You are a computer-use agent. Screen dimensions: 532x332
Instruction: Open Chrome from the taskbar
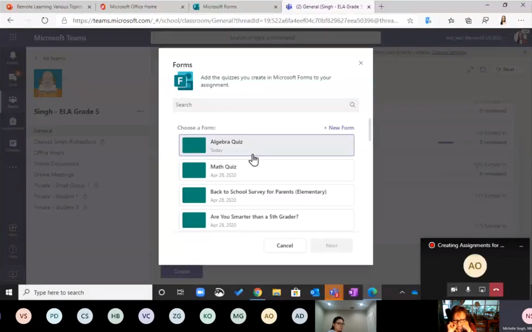click(x=257, y=292)
